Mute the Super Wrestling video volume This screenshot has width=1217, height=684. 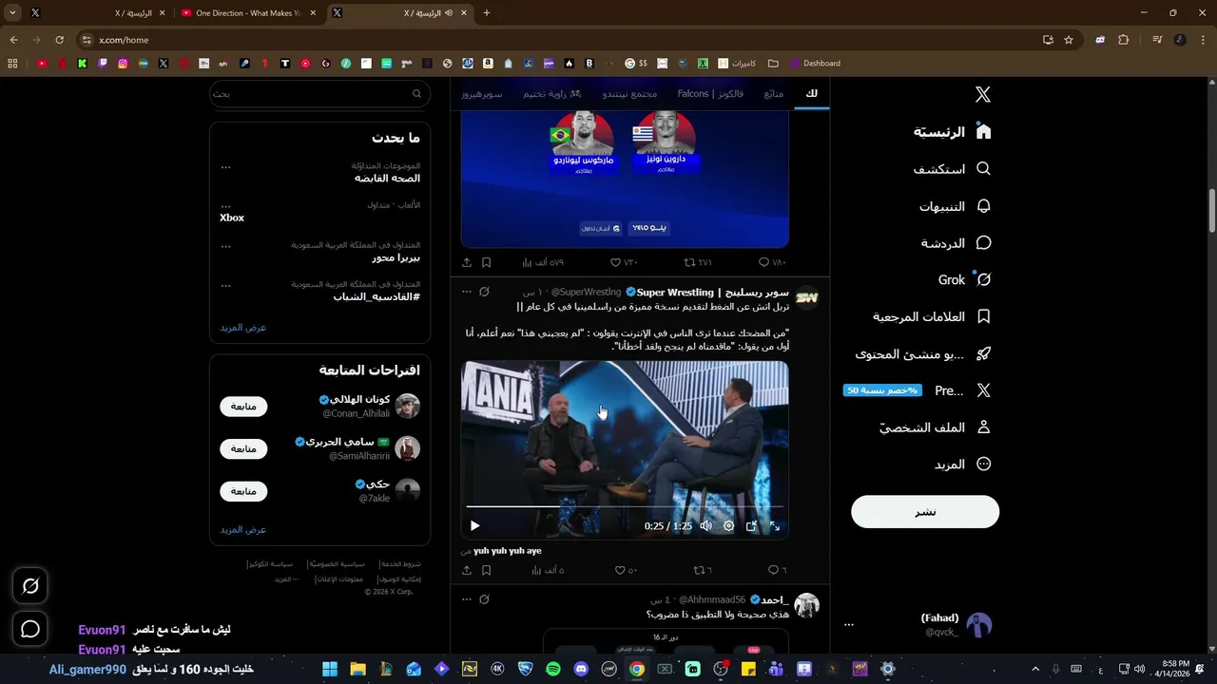pyautogui.click(x=705, y=525)
